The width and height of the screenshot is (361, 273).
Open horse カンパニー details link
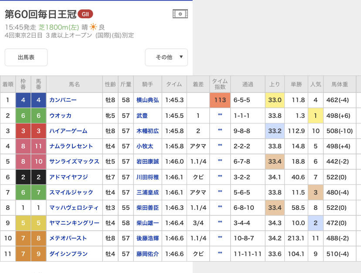63,100
